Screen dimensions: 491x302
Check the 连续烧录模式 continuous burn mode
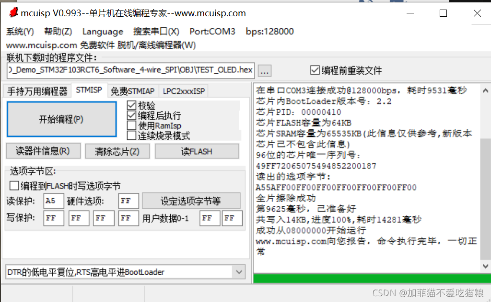(131, 135)
